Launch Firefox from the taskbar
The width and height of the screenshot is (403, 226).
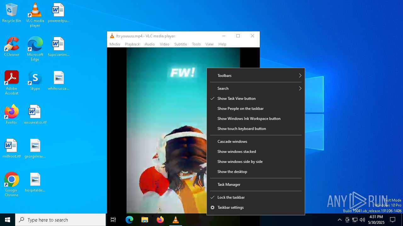point(160,220)
